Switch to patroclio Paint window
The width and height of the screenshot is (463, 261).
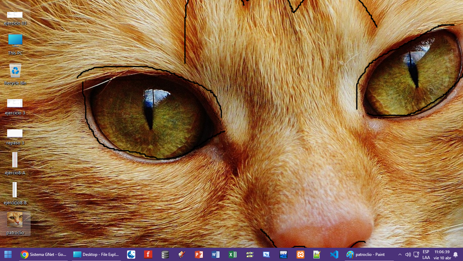366,255
